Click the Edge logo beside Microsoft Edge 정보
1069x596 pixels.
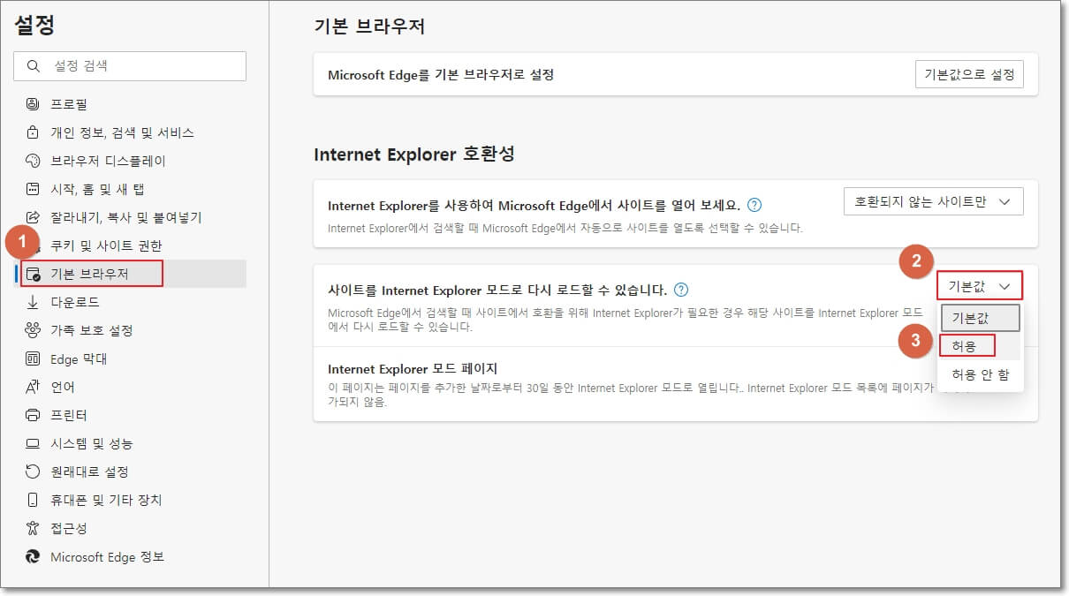pyautogui.click(x=34, y=556)
